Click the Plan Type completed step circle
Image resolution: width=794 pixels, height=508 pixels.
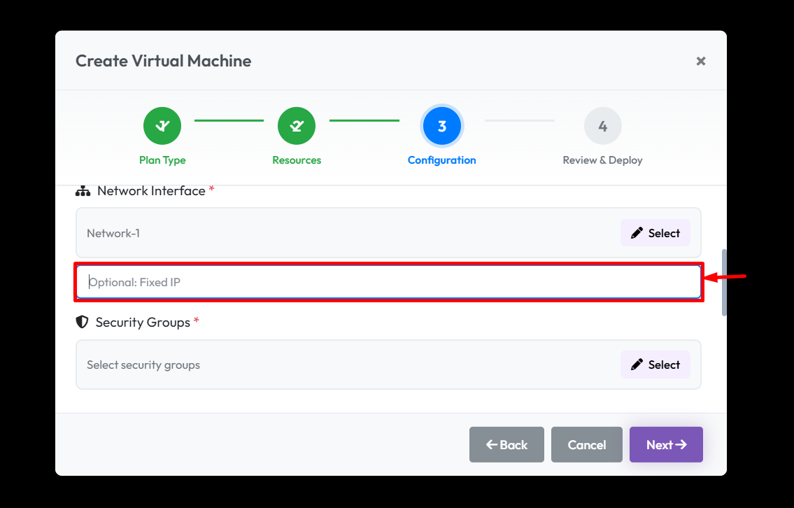coord(162,126)
